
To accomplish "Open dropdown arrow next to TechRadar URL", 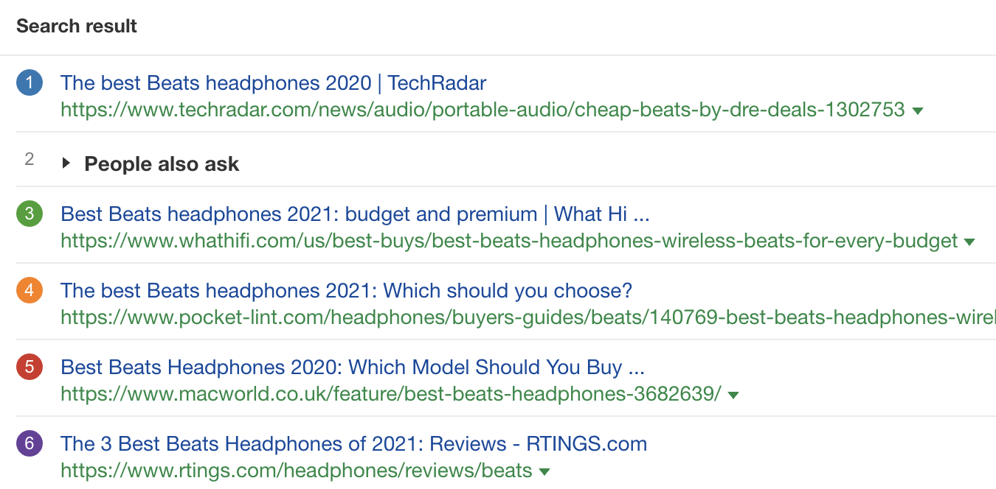I will click(918, 111).
